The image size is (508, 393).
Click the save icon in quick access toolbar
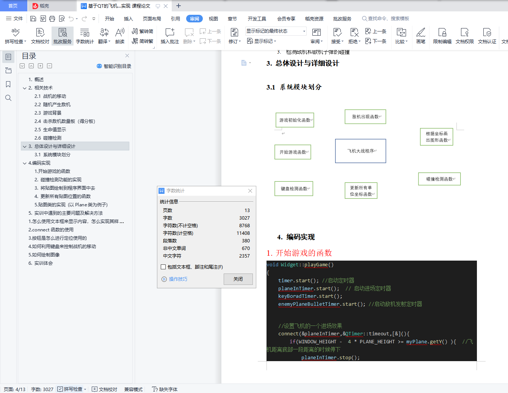(x=33, y=19)
